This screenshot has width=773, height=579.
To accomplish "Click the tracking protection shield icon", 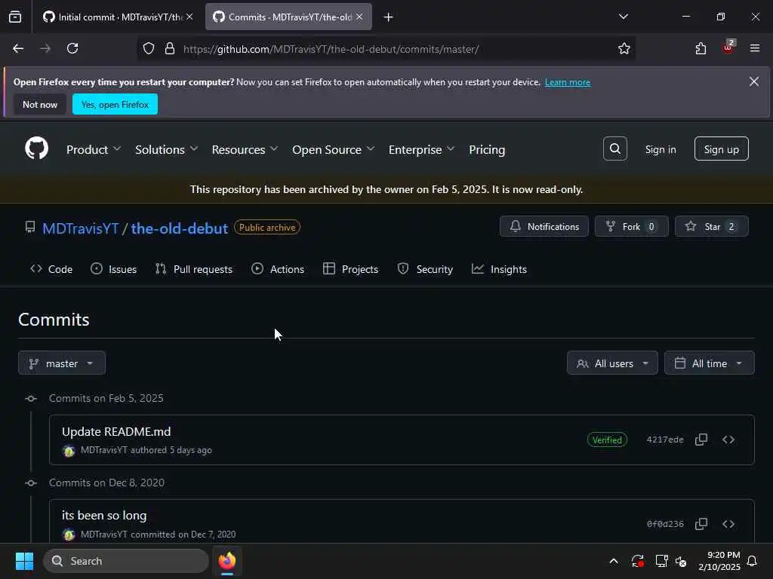I will (149, 49).
